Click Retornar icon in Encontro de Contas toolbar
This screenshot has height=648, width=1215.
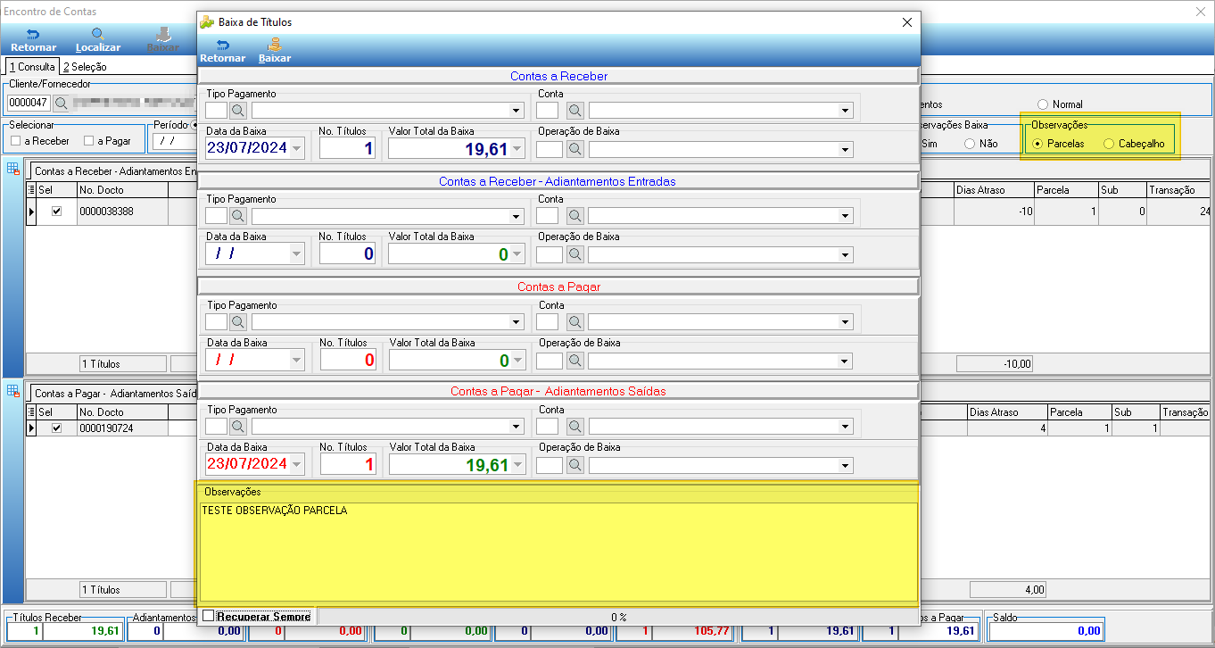point(33,34)
